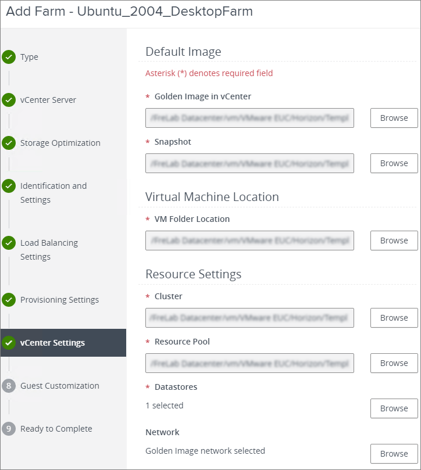Browse for the Golden Image in vCenter
421x470 pixels.
394,118
